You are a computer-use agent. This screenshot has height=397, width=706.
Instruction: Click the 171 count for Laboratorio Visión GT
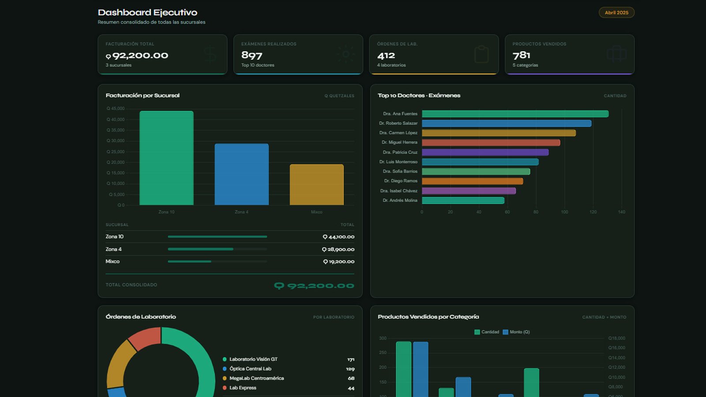pos(351,360)
